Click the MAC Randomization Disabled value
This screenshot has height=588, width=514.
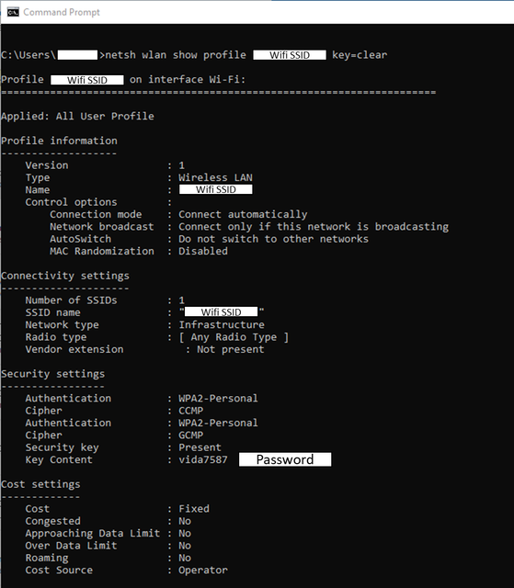(203, 251)
